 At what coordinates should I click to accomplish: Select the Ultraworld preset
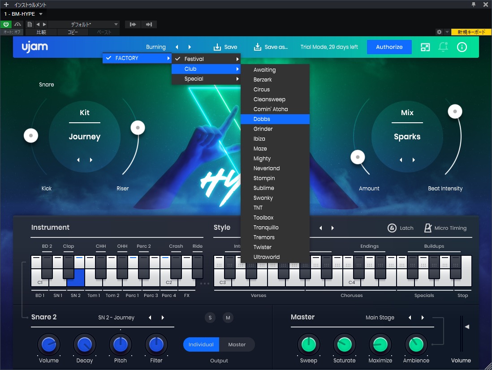click(x=275, y=257)
